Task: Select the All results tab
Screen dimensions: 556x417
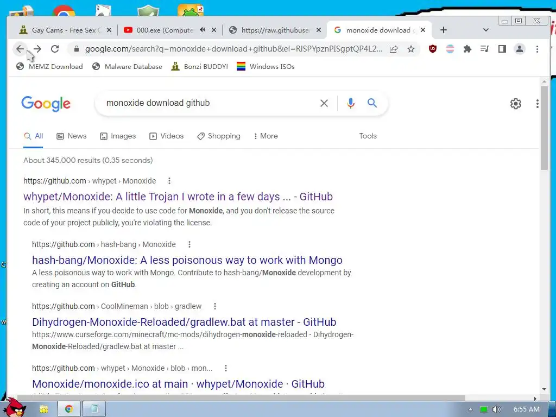Action: [x=33, y=136]
